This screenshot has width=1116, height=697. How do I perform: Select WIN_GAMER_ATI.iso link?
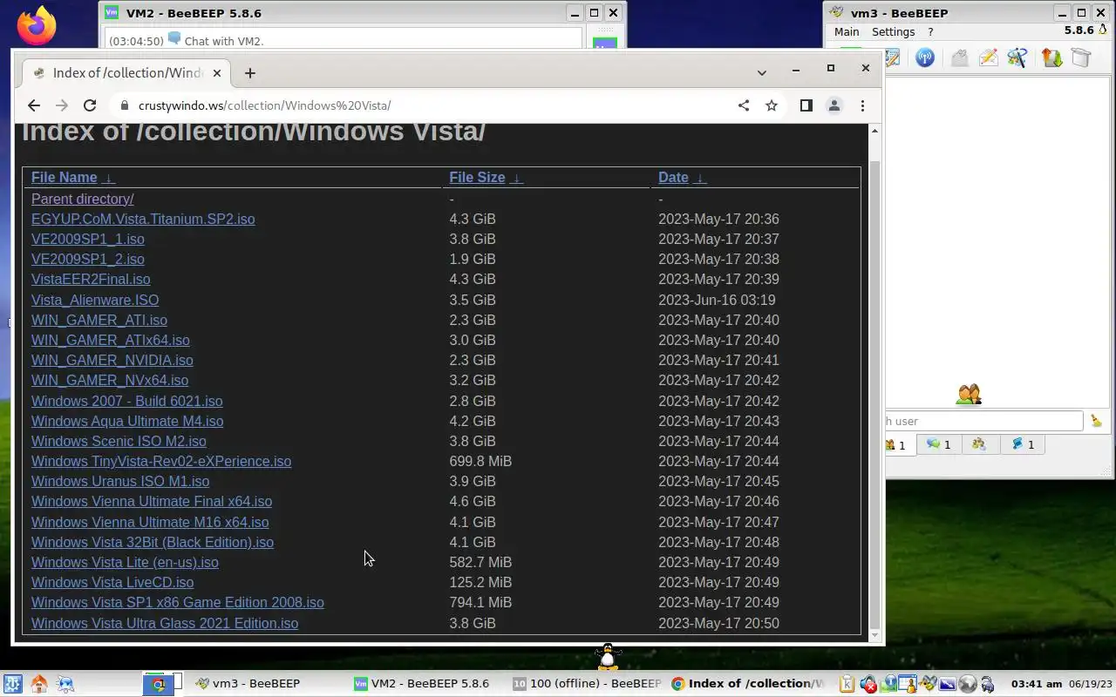[99, 320]
